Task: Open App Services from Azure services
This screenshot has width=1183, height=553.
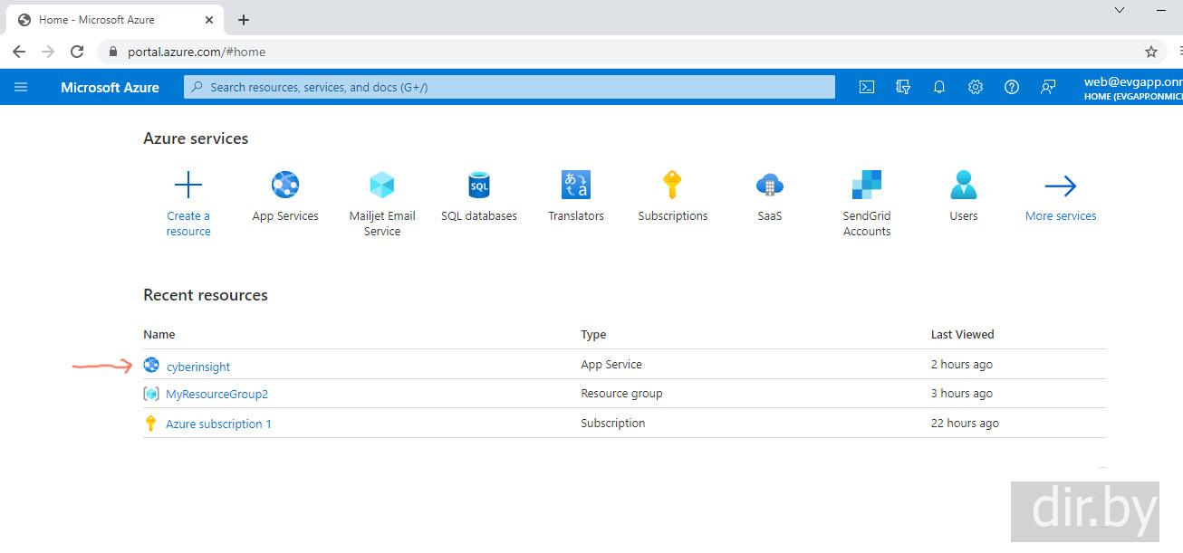Action: tap(285, 186)
